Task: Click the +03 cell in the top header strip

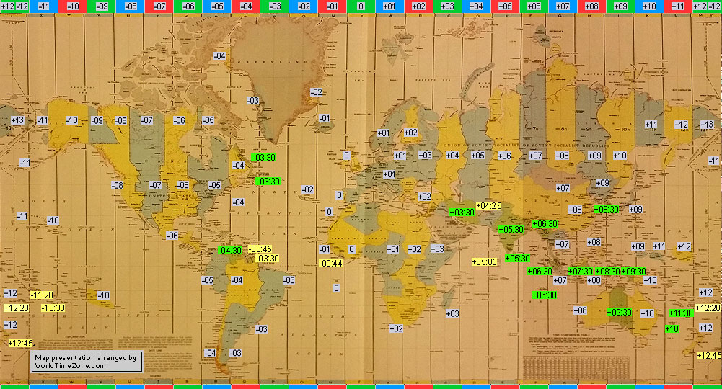Action: 448,6
